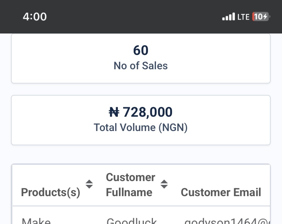The width and height of the screenshot is (282, 224).
Task: Sort Products(s) descending with down arrow
Action: 89,187
